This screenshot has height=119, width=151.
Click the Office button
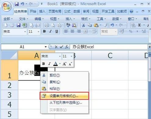(x=6, y=6)
